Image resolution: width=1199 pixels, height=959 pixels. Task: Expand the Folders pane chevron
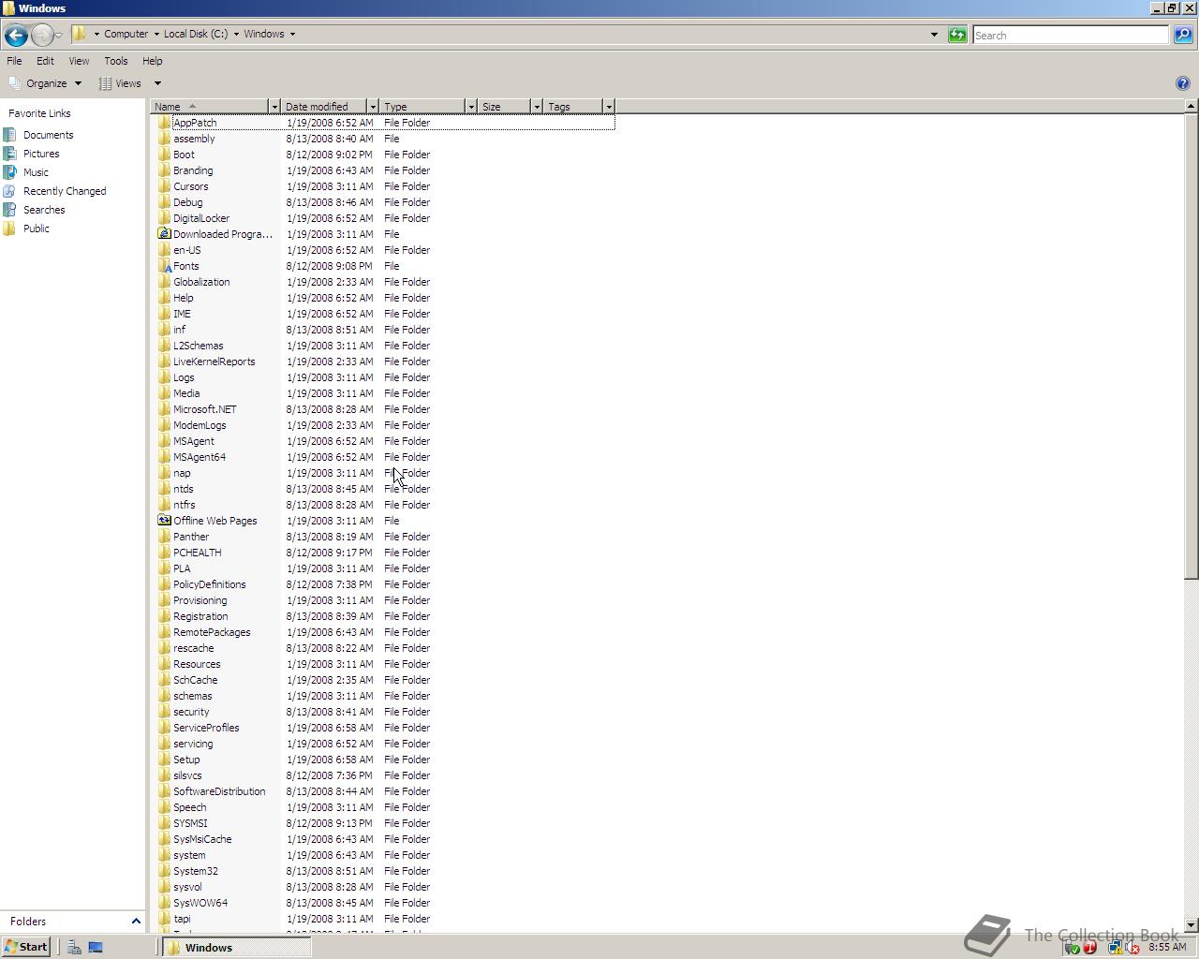[136, 922]
